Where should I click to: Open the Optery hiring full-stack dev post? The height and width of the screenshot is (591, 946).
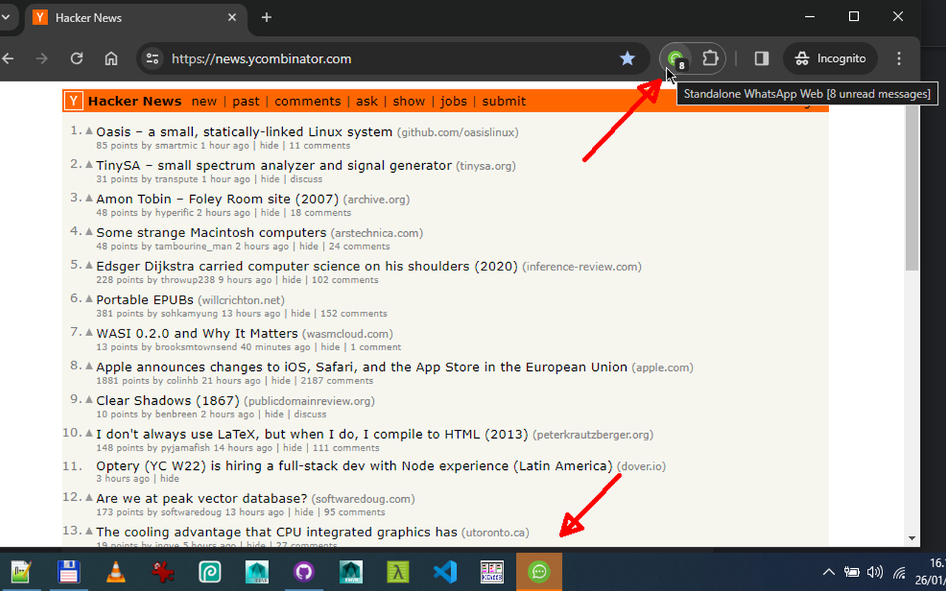[354, 465]
